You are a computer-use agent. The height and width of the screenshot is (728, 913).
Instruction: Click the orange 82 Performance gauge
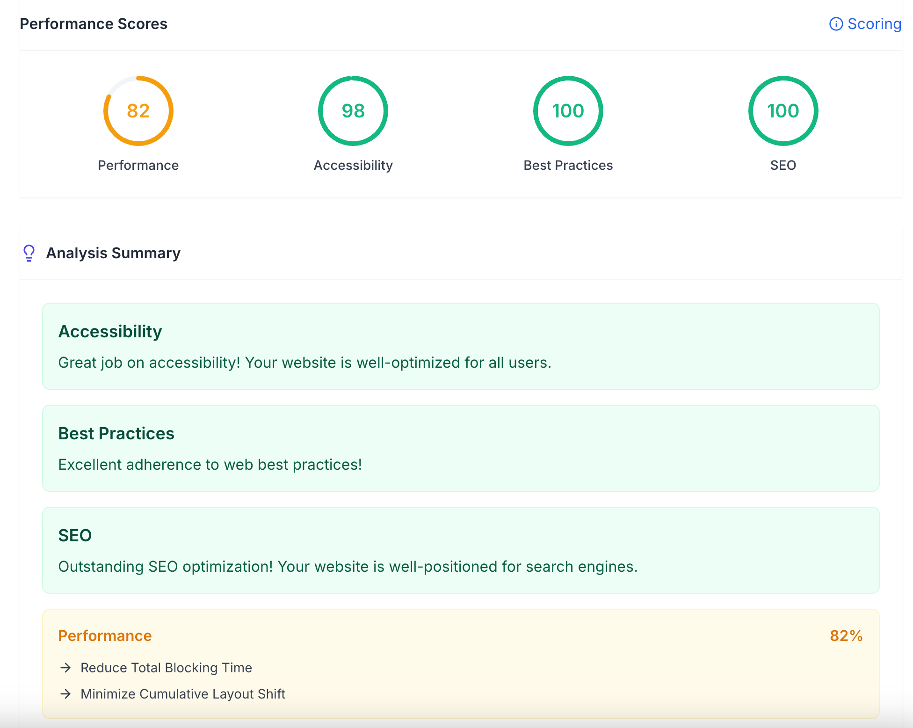pos(138,111)
